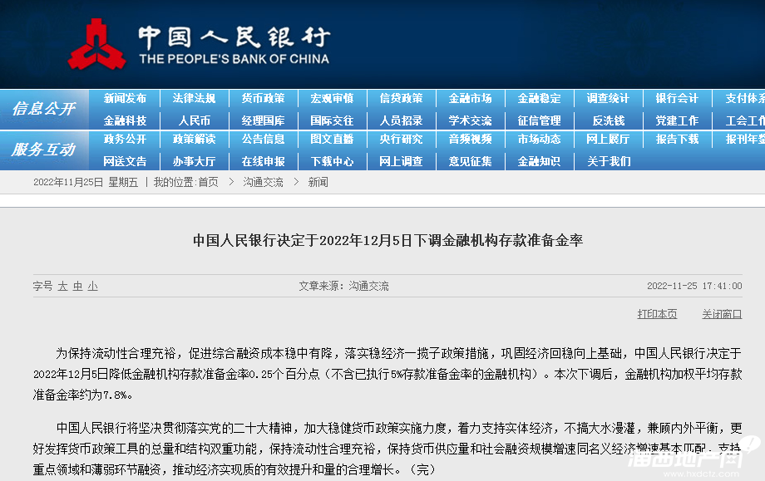765x481 pixels.
Task: Go to 调查统计 in the navigation
Action: pyautogui.click(x=609, y=98)
